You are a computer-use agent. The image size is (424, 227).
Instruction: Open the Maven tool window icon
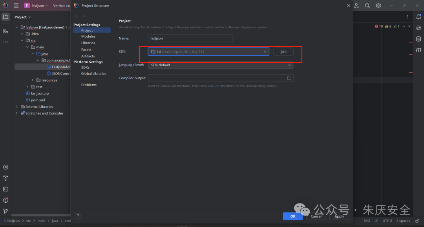pos(419,50)
